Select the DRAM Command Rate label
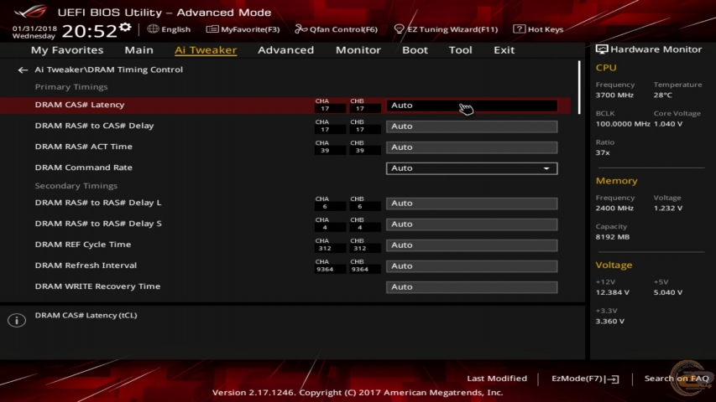Screen dimensions: 716x402 tap(84, 167)
